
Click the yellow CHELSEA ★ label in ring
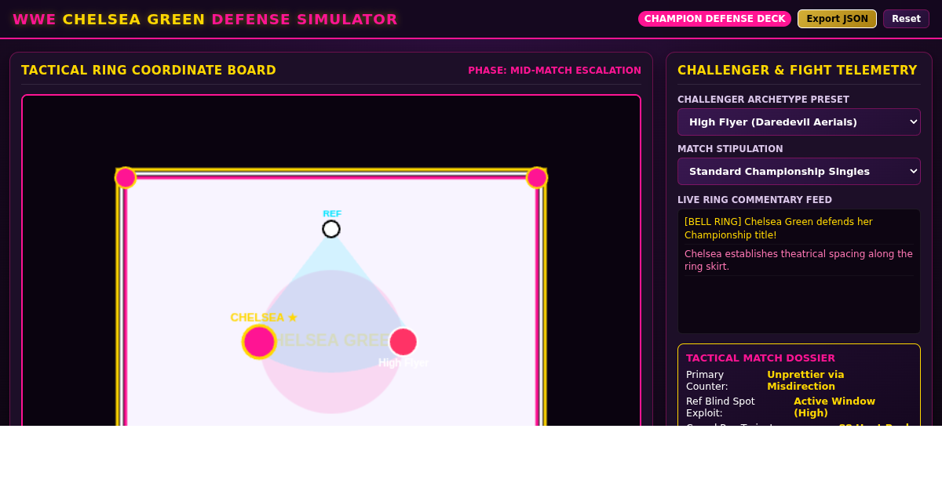(264, 318)
